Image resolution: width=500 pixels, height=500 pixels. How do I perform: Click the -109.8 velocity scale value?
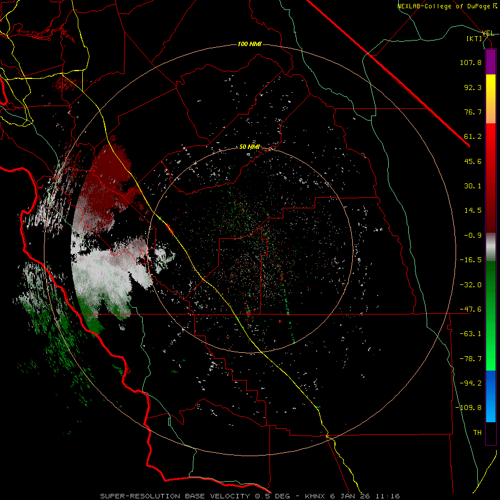pos(468,408)
